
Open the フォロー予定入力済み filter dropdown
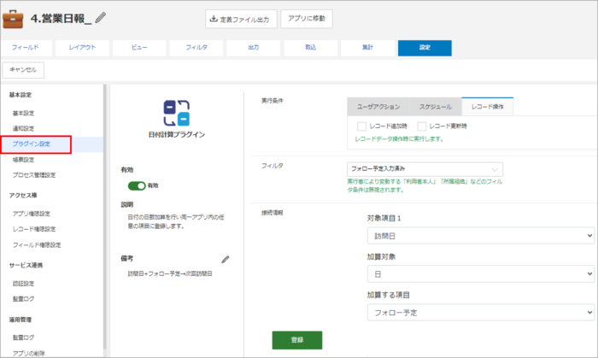coord(425,169)
